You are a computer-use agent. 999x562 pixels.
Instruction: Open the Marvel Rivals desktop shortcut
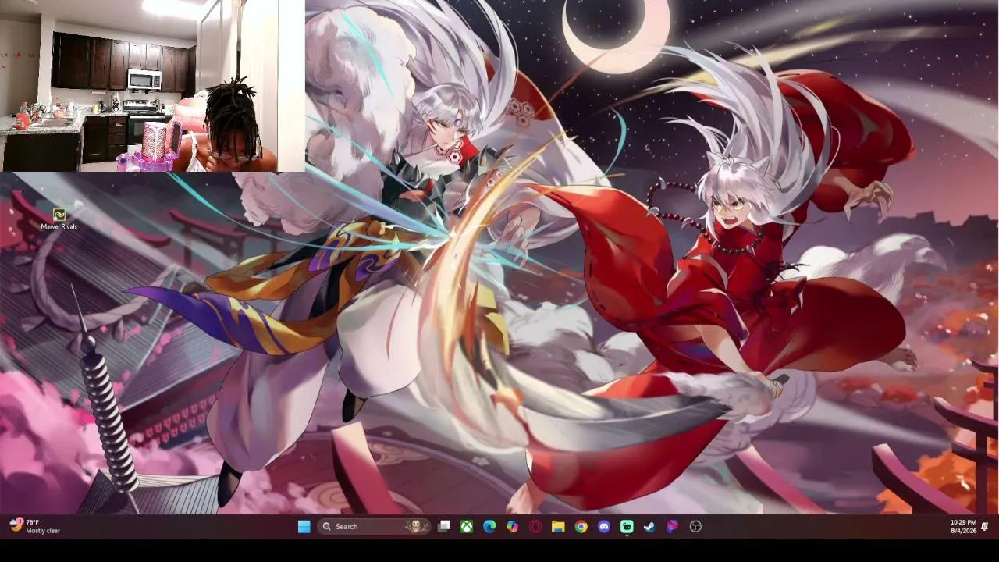[59, 219]
